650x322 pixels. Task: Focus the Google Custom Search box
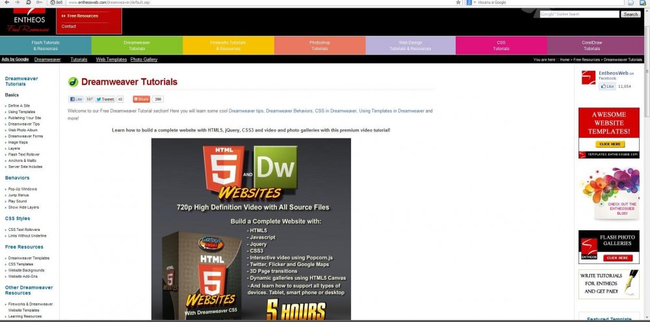[579, 14]
